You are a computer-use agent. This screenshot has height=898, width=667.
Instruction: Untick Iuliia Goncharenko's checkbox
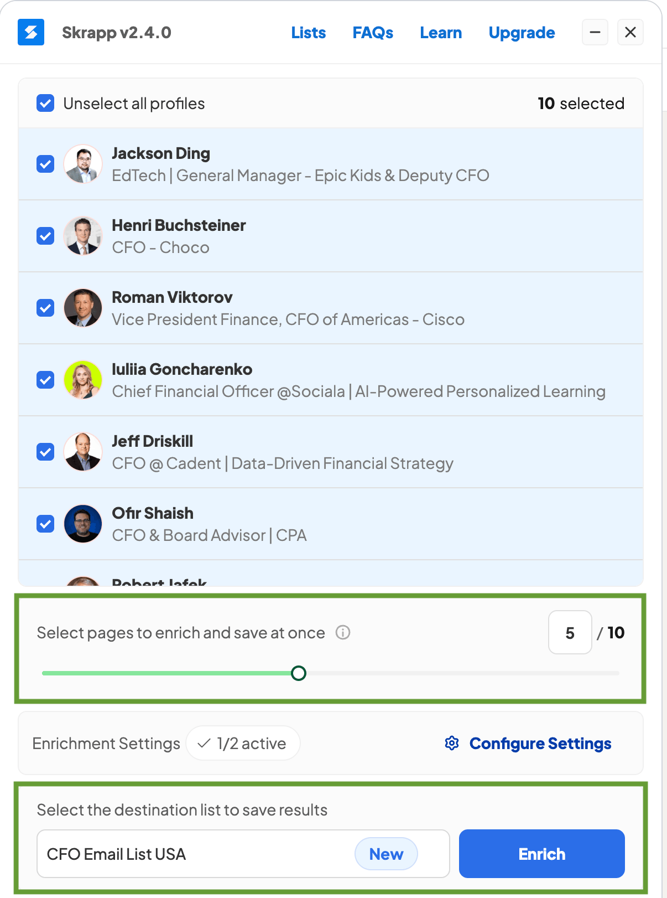point(45,380)
